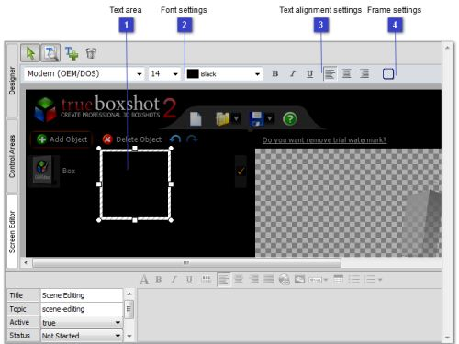The height and width of the screenshot is (344, 459).
Task: Click the add text area icon
Action: pyautogui.click(x=72, y=53)
